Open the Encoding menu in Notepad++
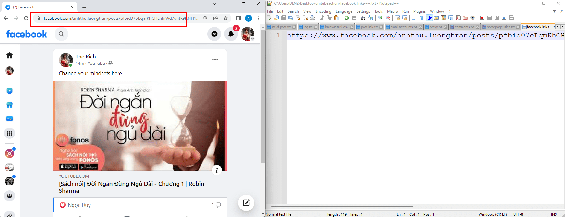This screenshot has height=217, width=565. click(323, 11)
